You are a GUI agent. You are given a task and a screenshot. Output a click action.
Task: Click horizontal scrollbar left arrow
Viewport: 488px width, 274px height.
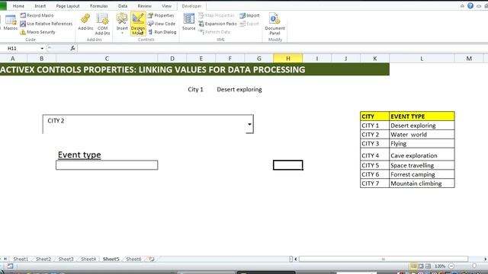tap(296, 259)
